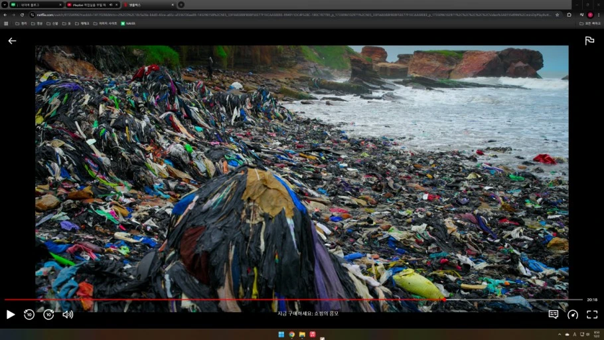
Task: Click the flag icon to report a problem
Action: click(589, 41)
